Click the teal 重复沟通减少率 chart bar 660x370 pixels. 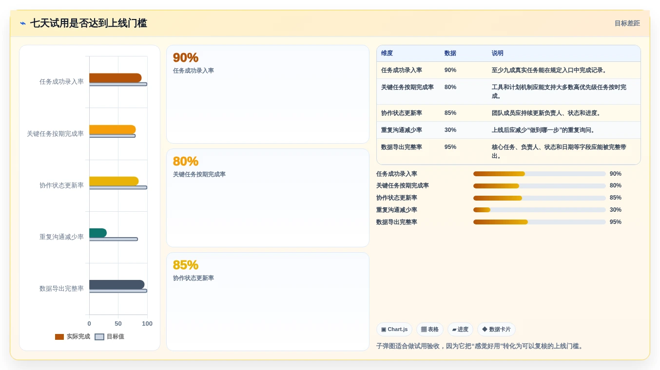point(98,233)
